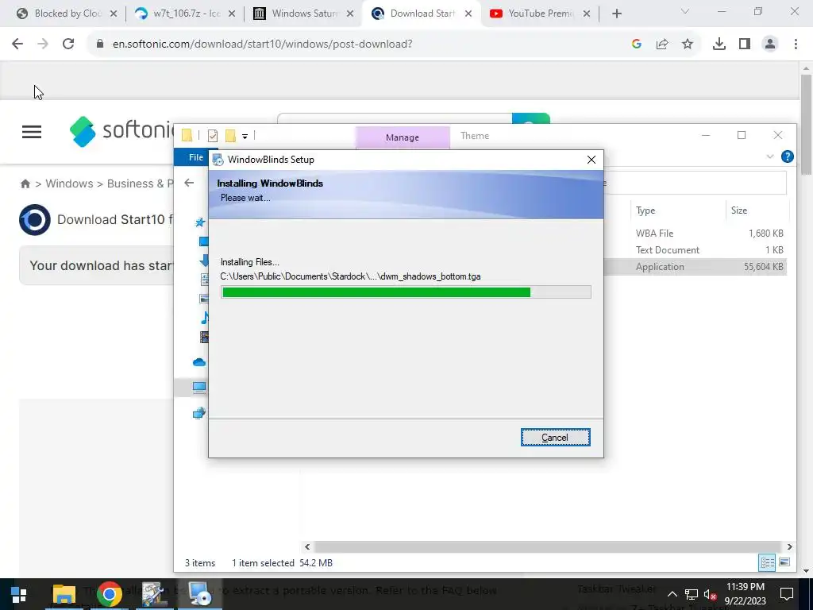813x610 pixels.
Task: Open Chrome downloads icon
Action: [719, 44]
